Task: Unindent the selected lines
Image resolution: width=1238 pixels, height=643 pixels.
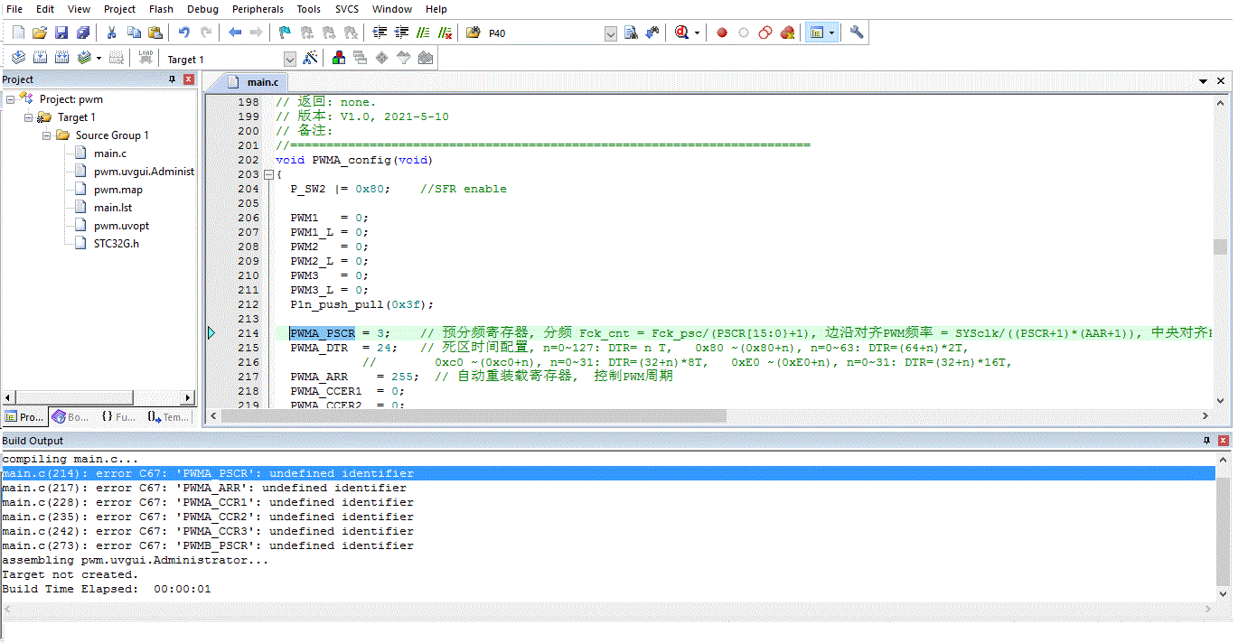Action: (x=401, y=33)
